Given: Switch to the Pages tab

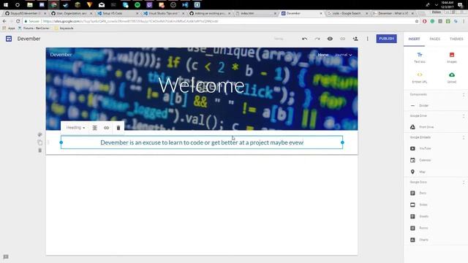Looking at the screenshot, I should point(434,39).
